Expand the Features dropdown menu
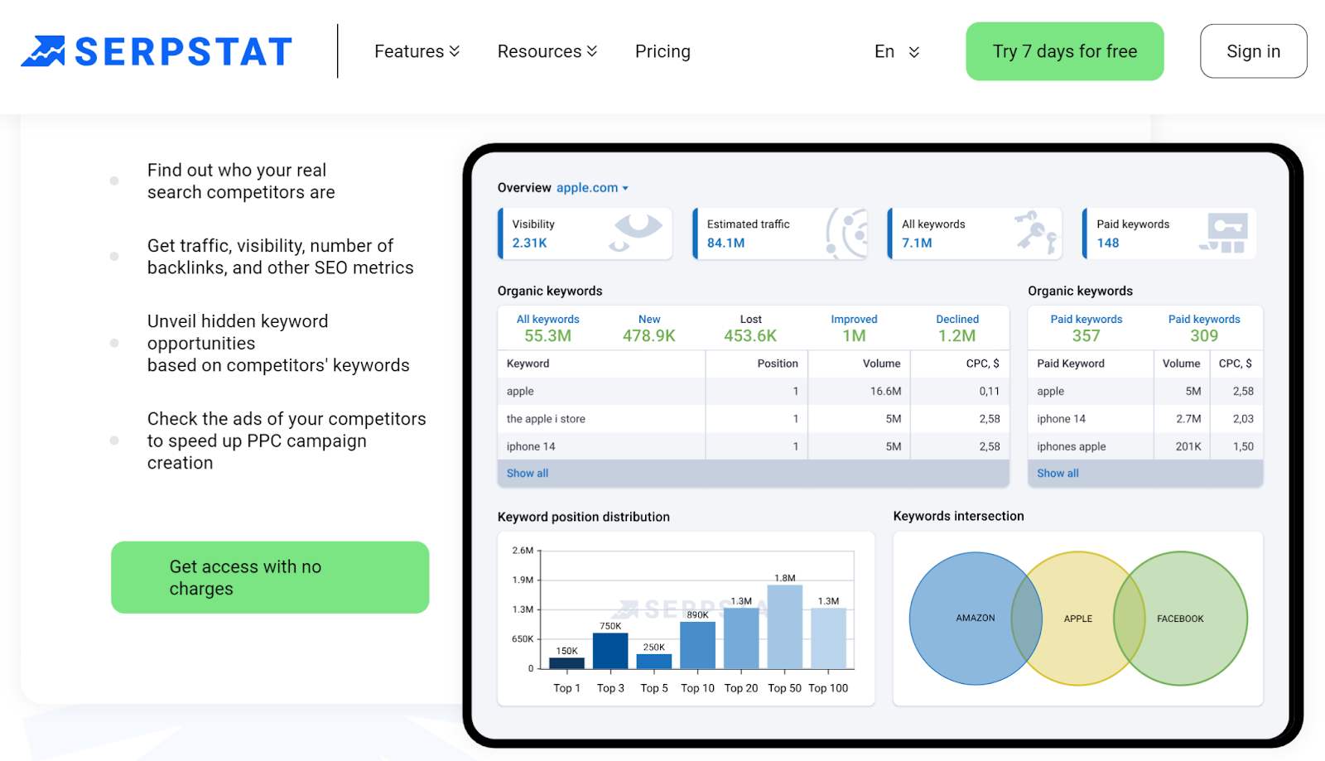1325x761 pixels. [x=417, y=51]
